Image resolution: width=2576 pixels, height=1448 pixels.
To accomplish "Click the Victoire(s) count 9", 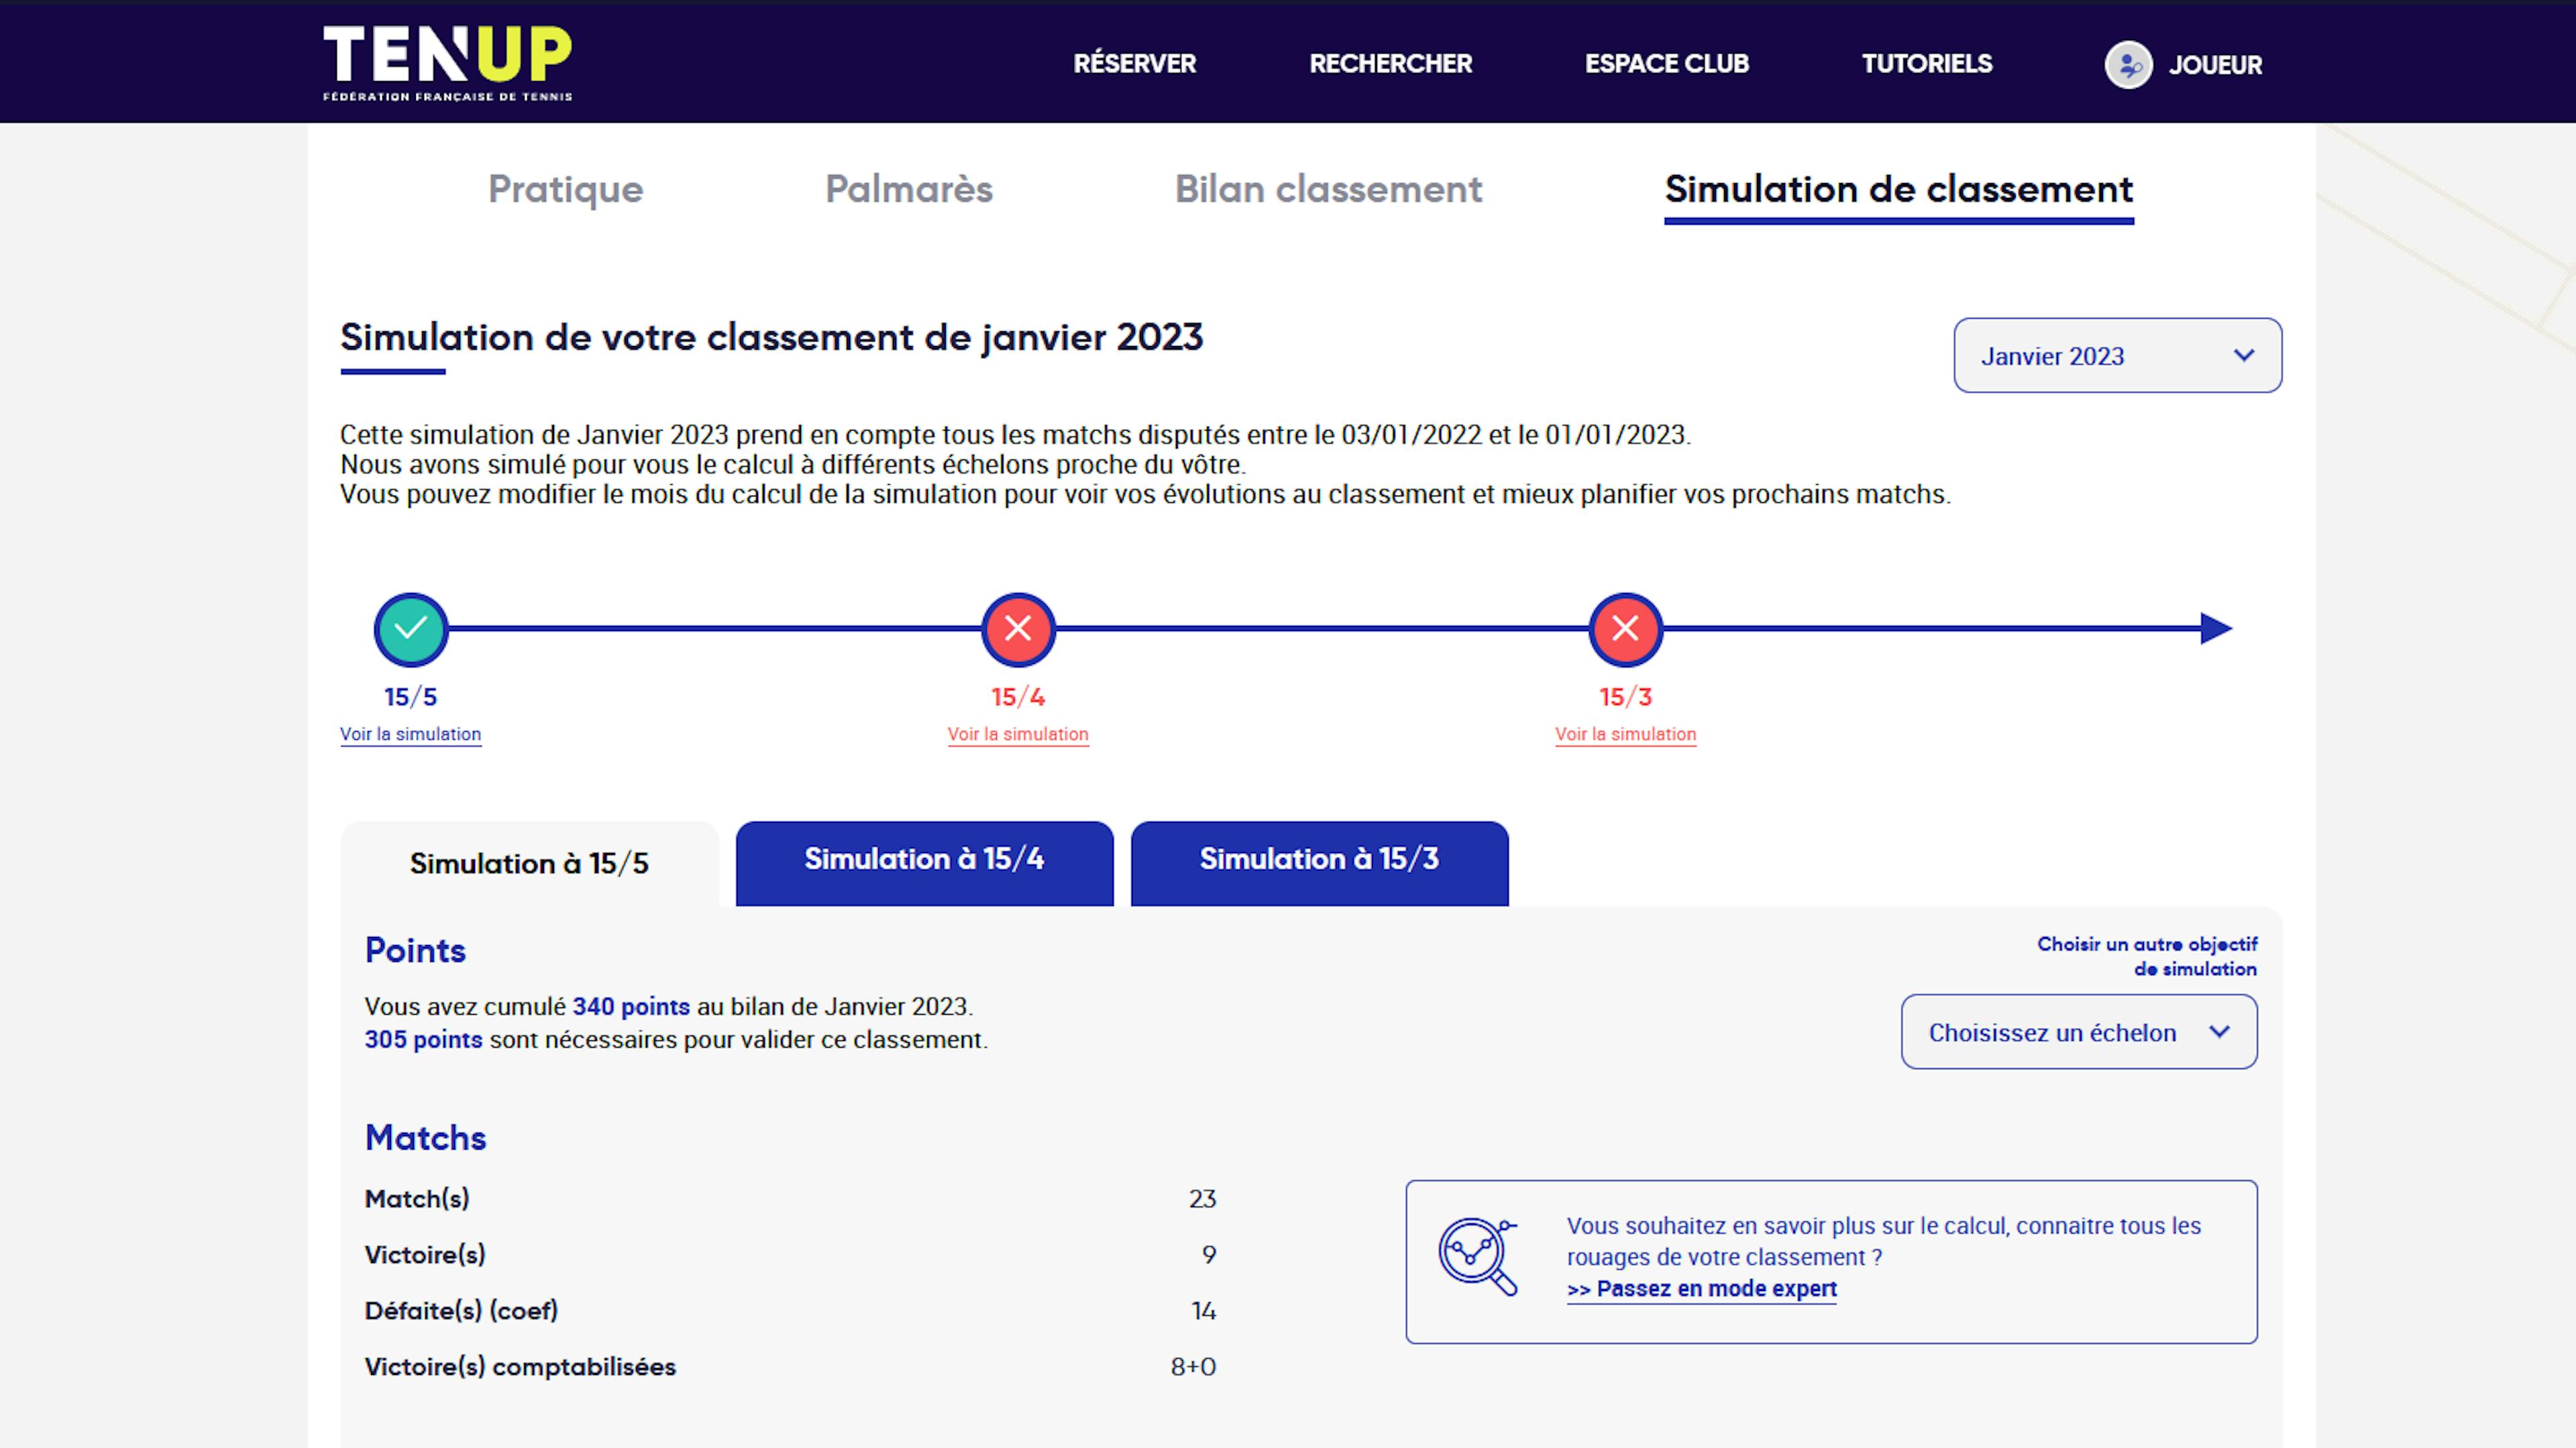I will 1209,1255.
